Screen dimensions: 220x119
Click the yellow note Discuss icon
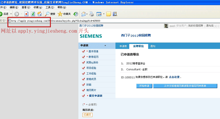coord(109,14)
